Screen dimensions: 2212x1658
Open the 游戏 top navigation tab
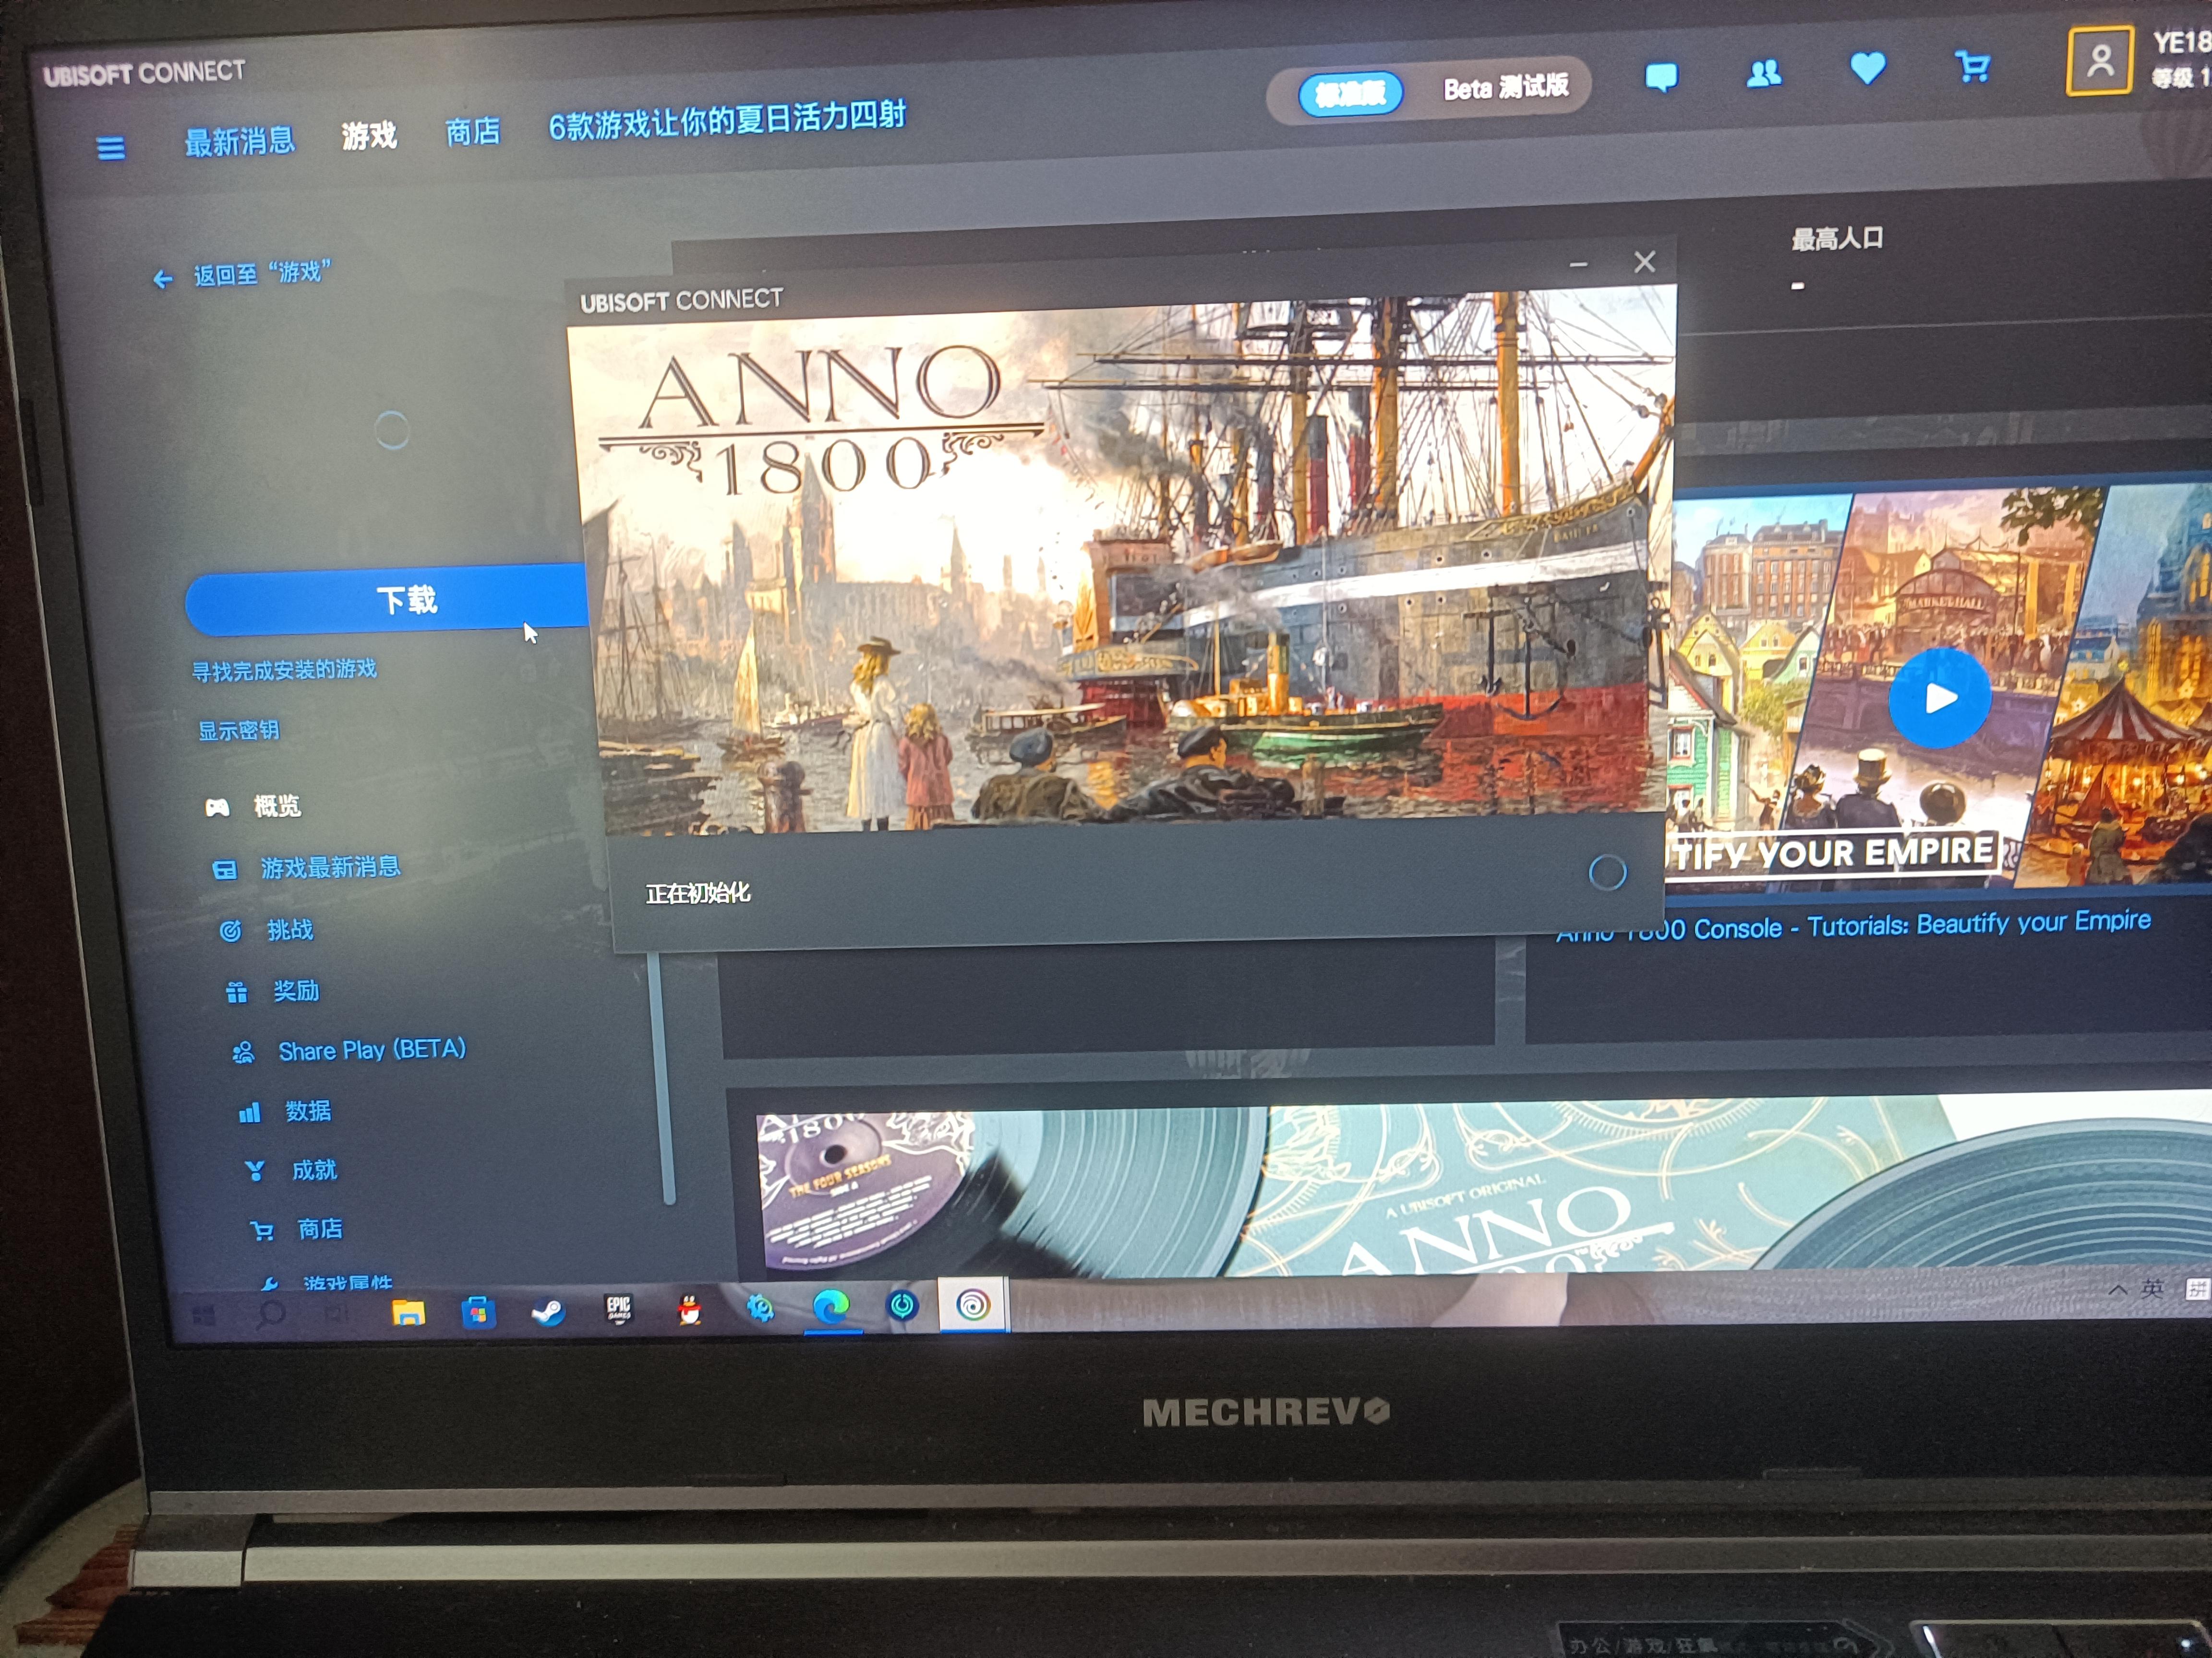click(369, 135)
